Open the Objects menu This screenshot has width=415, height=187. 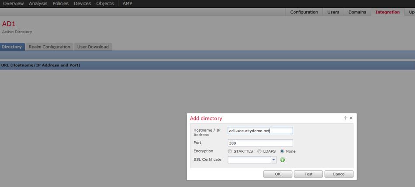[x=105, y=3]
